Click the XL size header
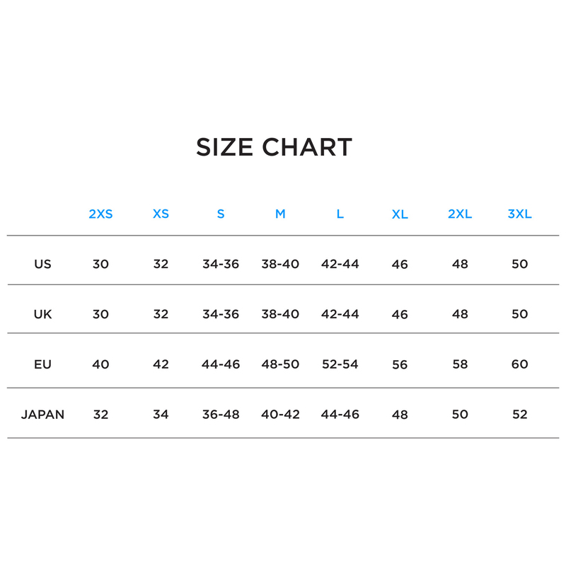 click(400, 214)
